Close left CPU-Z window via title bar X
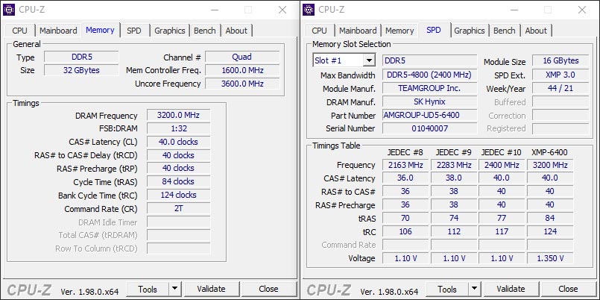 (x=282, y=10)
